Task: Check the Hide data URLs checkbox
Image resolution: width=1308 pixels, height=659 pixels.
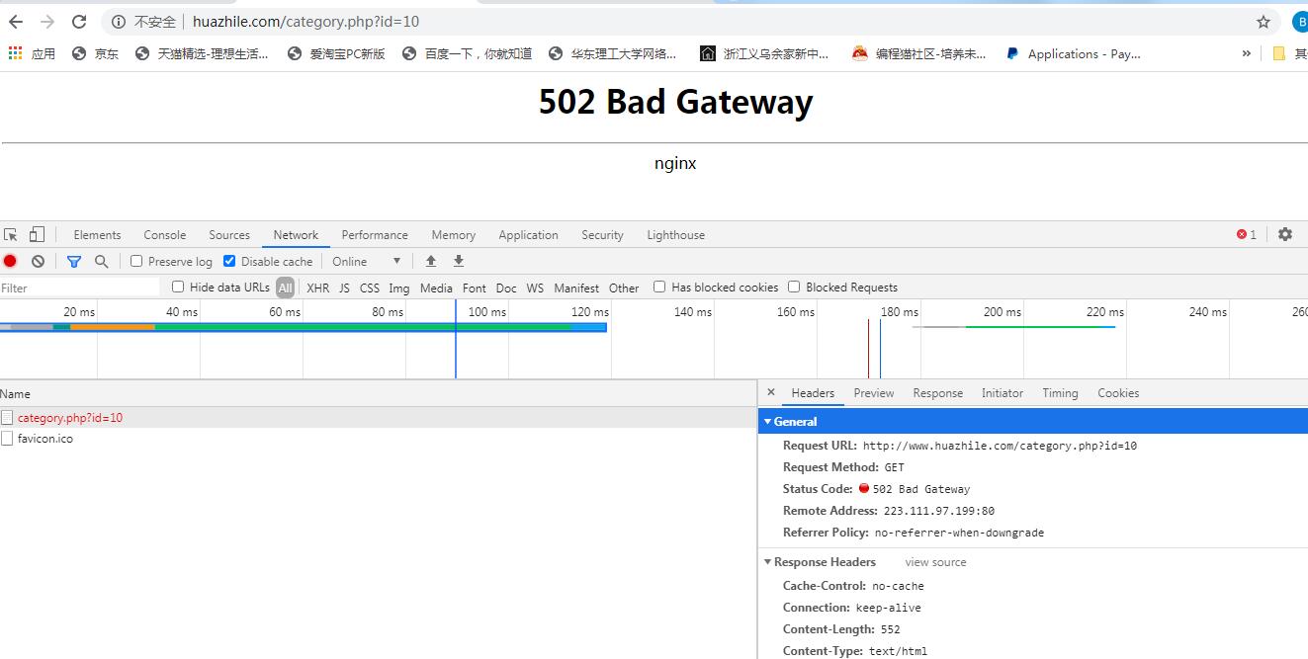Action: pos(178,287)
